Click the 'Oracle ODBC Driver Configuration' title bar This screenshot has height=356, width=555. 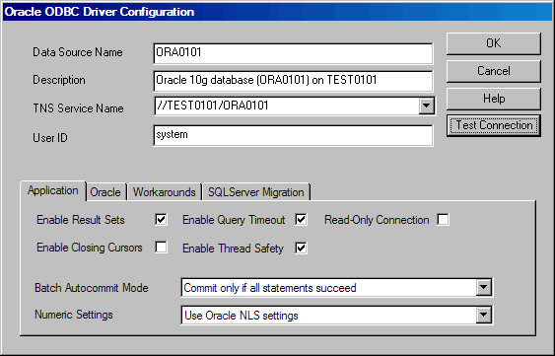(278, 12)
